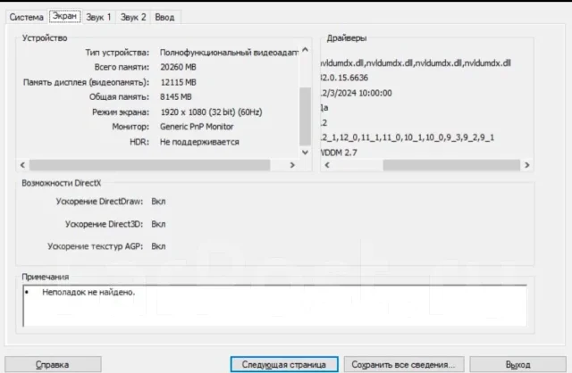Click the left arrow of Устройство horizontal scrollbar
Viewport: 572px width, 373px height.
[x=22, y=165]
